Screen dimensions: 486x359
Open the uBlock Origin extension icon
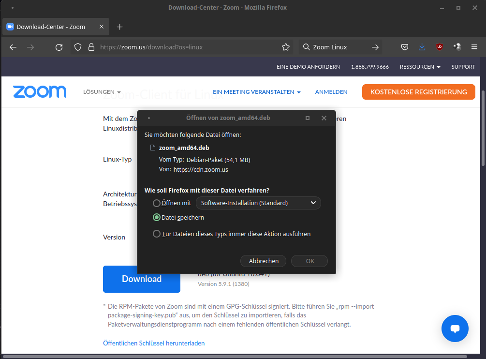439,47
